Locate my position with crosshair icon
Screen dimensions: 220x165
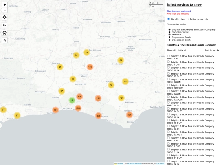4,17
